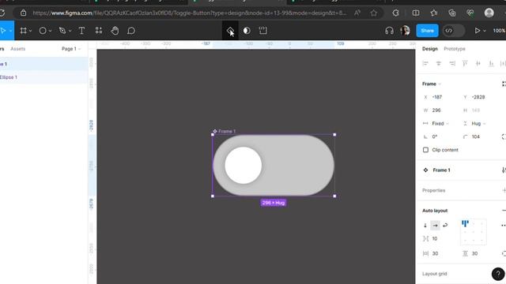Image resolution: width=506 pixels, height=284 pixels.
Task: Click the boolean/frame selection icon in toolbar center
Action: click(x=263, y=31)
